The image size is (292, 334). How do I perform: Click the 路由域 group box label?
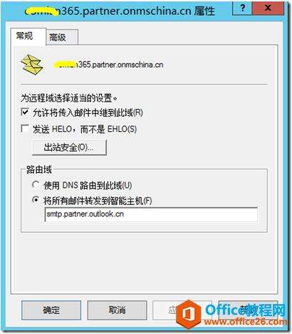coord(39,169)
